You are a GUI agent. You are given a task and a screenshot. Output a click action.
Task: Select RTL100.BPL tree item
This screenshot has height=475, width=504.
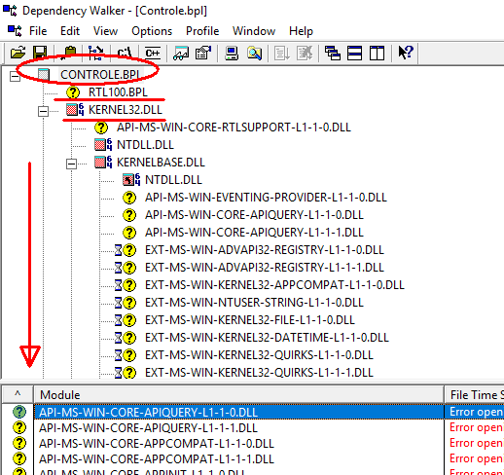pos(118,92)
